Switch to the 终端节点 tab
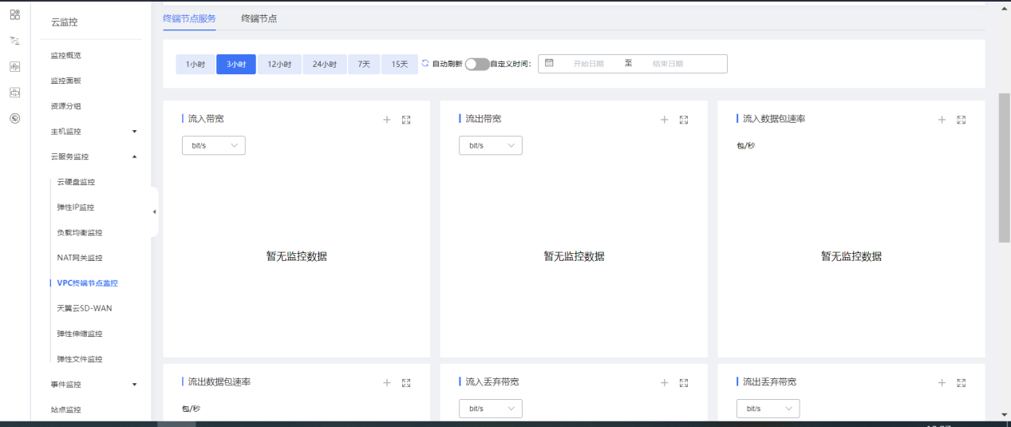 259,18
